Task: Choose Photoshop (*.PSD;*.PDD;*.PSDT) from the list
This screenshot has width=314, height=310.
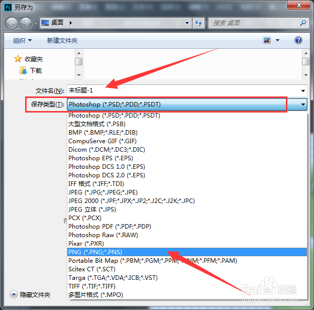Action: (x=187, y=116)
